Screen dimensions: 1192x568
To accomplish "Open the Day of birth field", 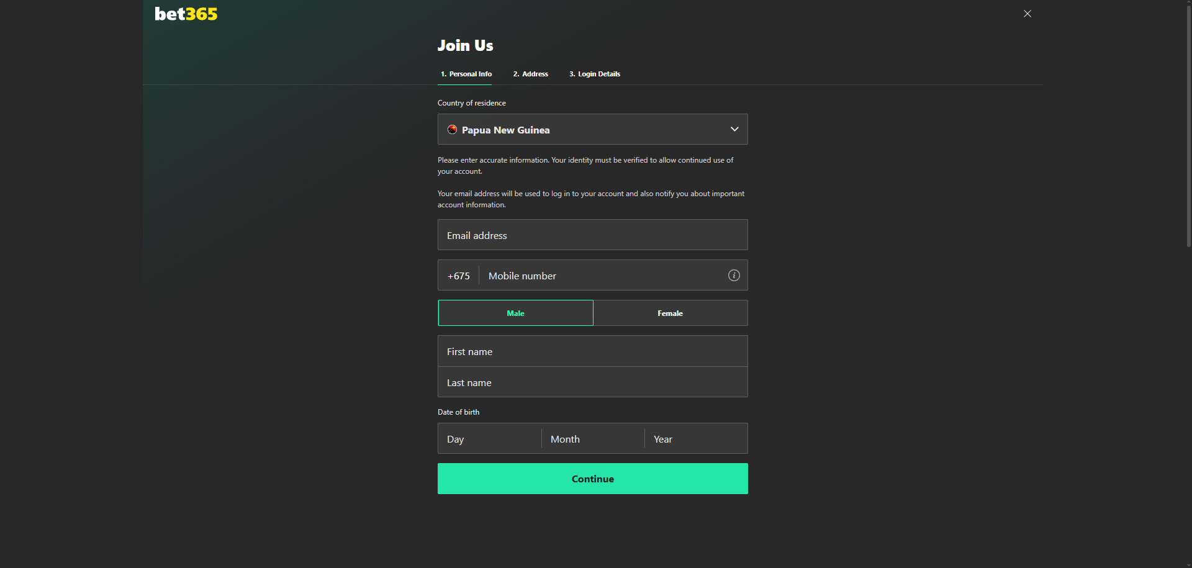I will 489,439.
